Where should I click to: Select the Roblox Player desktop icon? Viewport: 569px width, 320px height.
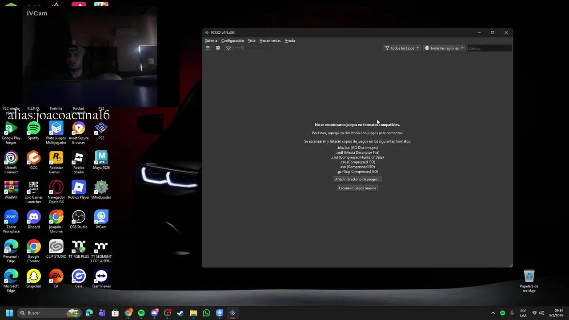point(79,190)
